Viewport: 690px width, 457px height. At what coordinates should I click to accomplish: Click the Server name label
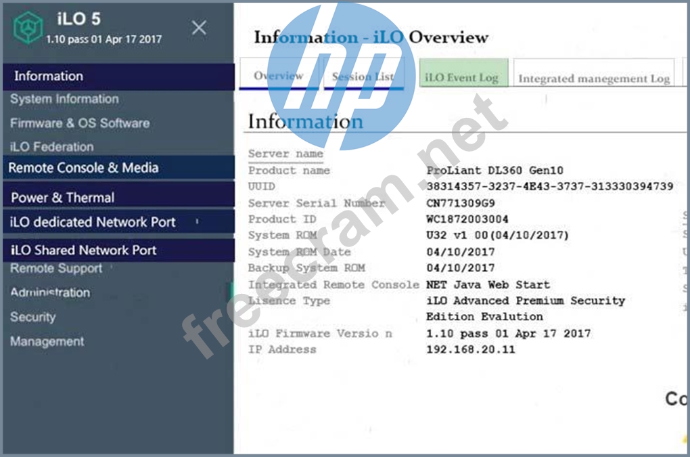pos(285,154)
